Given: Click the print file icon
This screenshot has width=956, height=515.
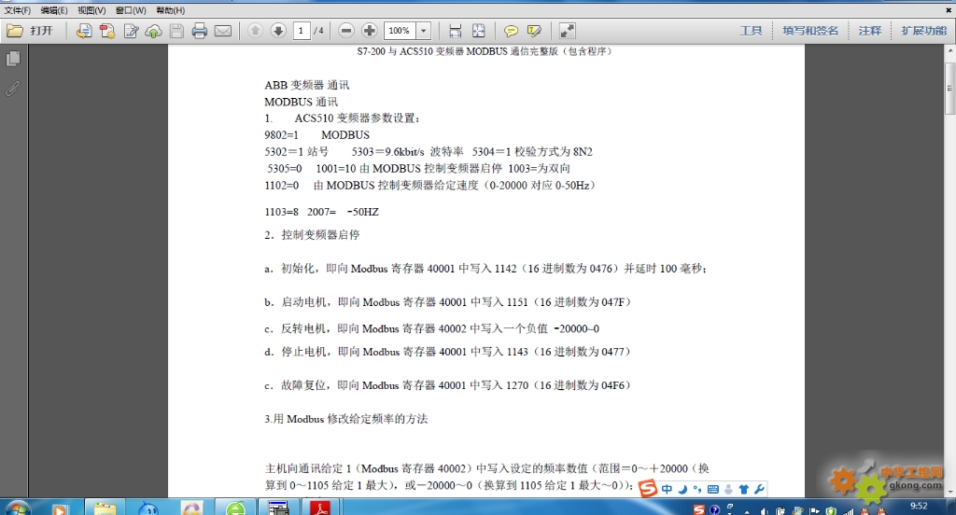Looking at the screenshot, I should (200, 31).
